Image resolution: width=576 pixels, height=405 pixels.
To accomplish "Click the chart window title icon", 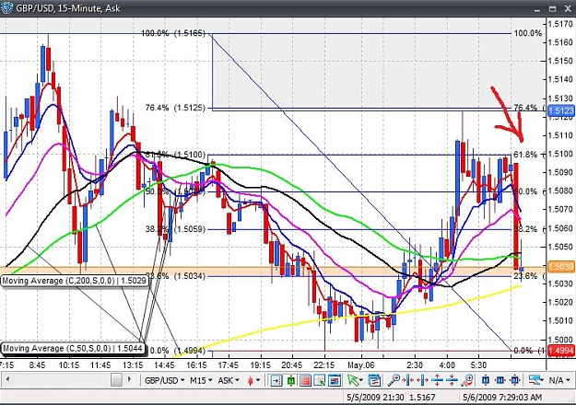I will [x=6, y=7].
